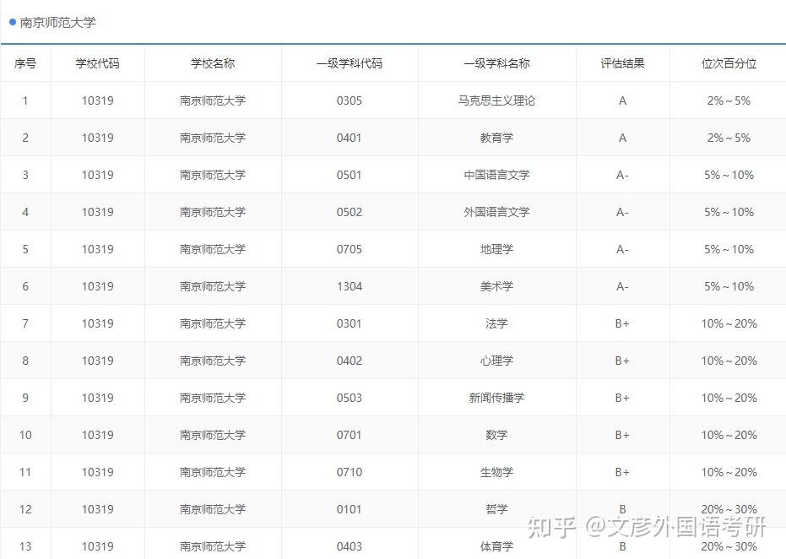Image resolution: width=786 pixels, height=559 pixels.
Task: Select the 法学 subject cell
Action: tap(496, 323)
